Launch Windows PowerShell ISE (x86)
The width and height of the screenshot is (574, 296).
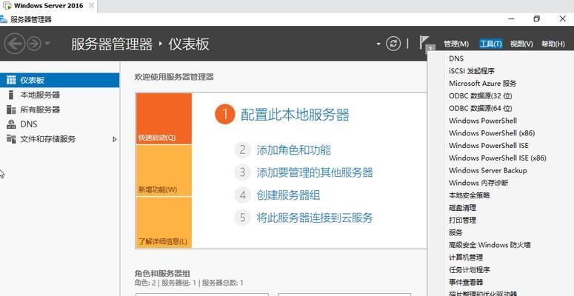click(498, 158)
